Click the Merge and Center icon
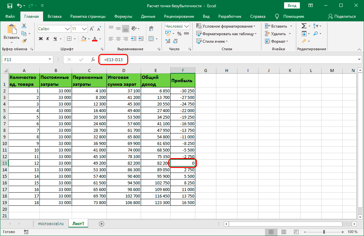This screenshot has height=236, width=364. tap(151, 38)
